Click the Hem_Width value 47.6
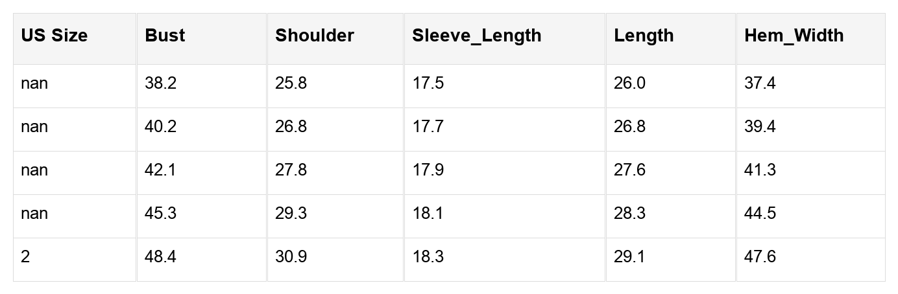The height and width of the screenshot is (294, 898). (x=760, y=257)
